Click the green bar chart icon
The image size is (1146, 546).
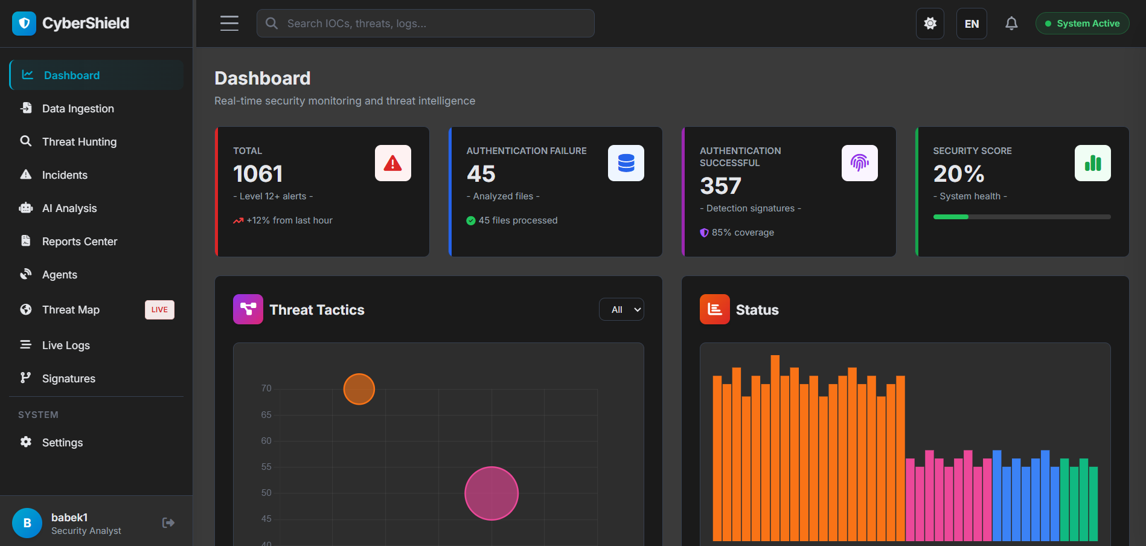coord(1092,163)
